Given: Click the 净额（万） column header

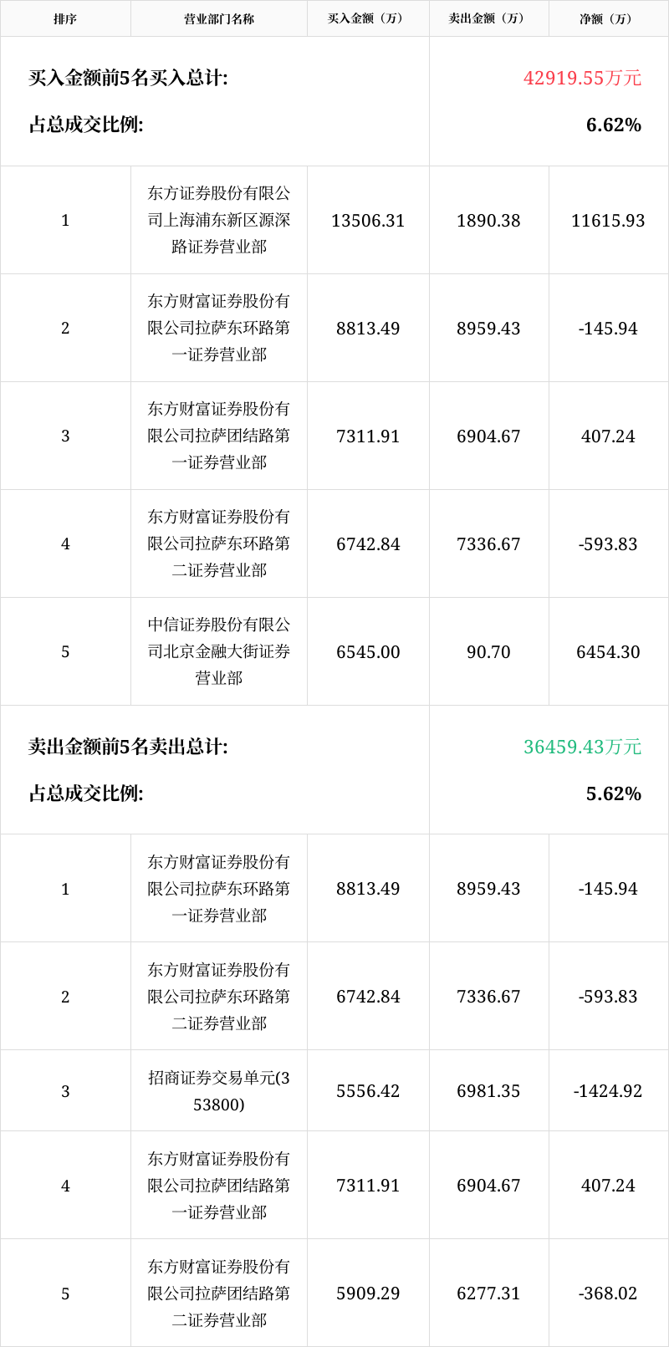Looking at the screenshot, I should (608, 18).
